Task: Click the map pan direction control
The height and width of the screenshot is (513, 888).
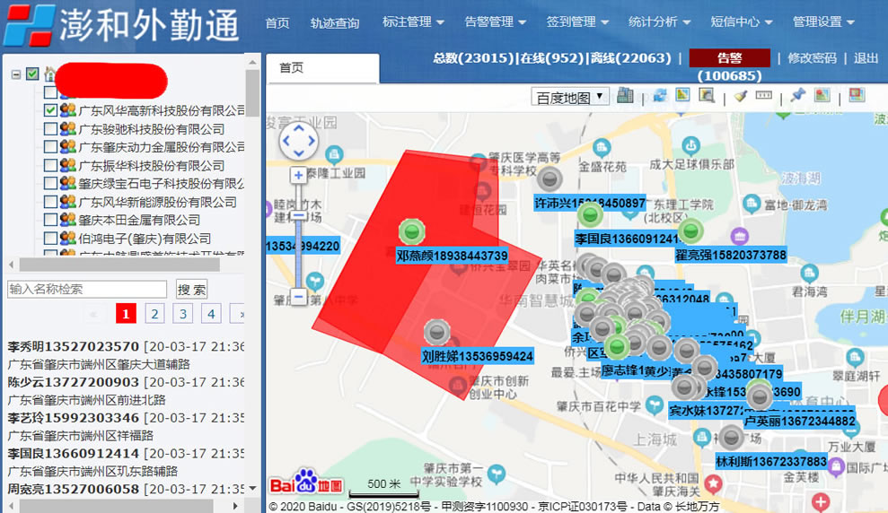Action: tap(298, 141)
